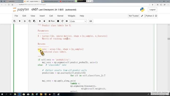This screenshot has width=170, height=96.
Task: Open the browser favorites hub icon
Action: (158, 5)
